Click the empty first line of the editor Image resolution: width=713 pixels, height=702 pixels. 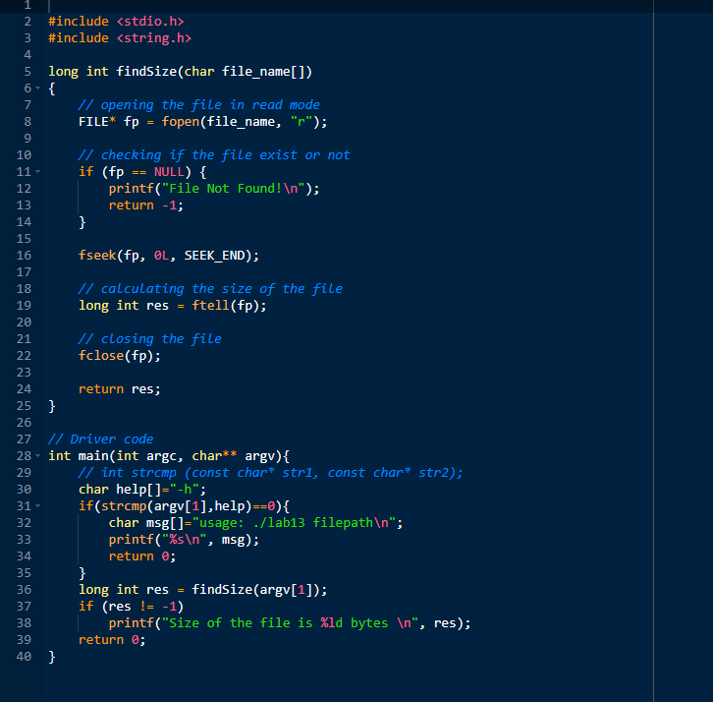(351, 6)
